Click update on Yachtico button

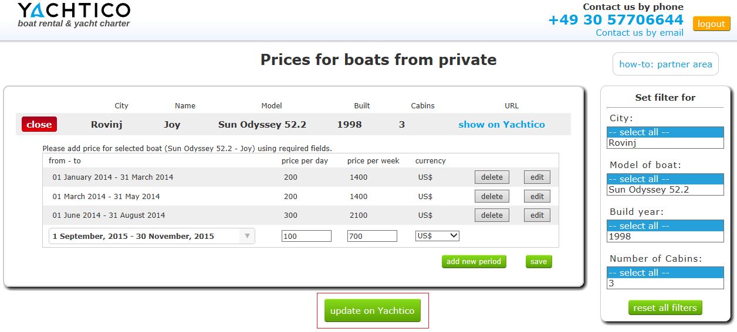[x=372, y=311]
